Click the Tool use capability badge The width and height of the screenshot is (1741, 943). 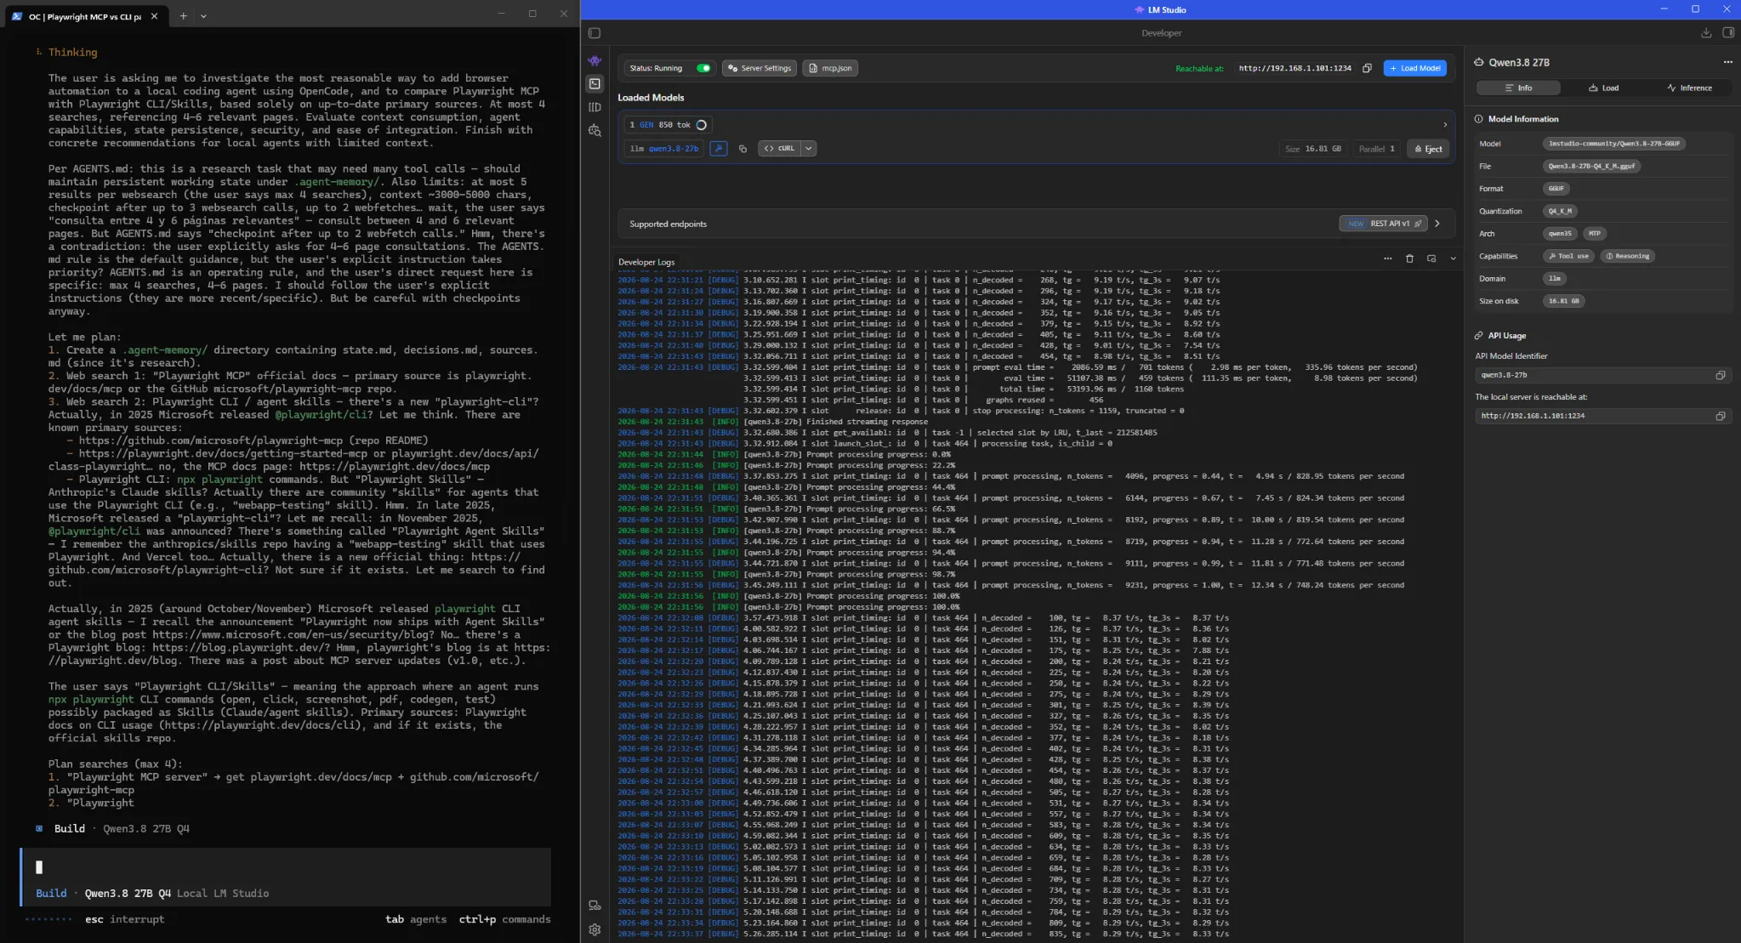coord(1568,256)
